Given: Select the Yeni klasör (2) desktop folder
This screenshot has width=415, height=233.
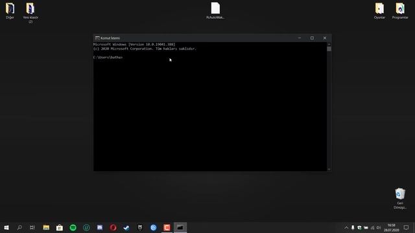Looking at the screenshot, I should click(30, 13).
